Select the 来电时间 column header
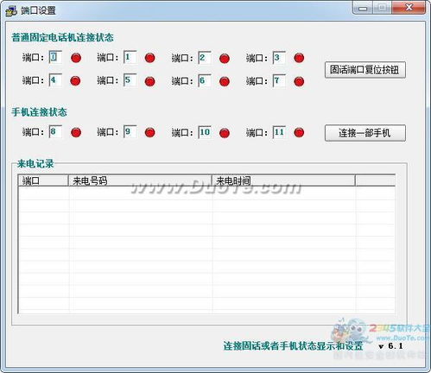This screenshot has width=431, height=373. 283,180
